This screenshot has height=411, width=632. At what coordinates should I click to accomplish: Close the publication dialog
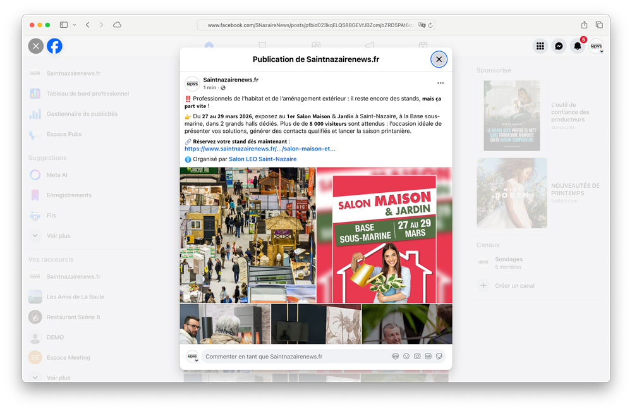pos(439,59)
